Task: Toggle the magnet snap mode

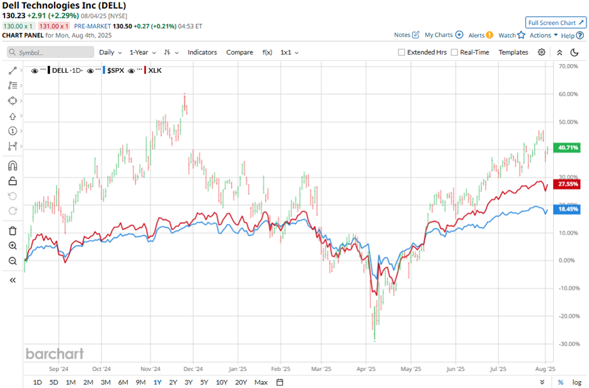Action: point(13,165)
